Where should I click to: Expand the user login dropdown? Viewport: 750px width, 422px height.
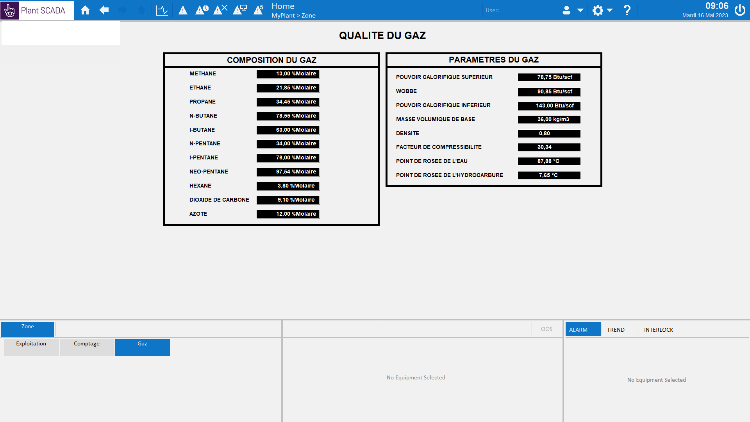573,10
